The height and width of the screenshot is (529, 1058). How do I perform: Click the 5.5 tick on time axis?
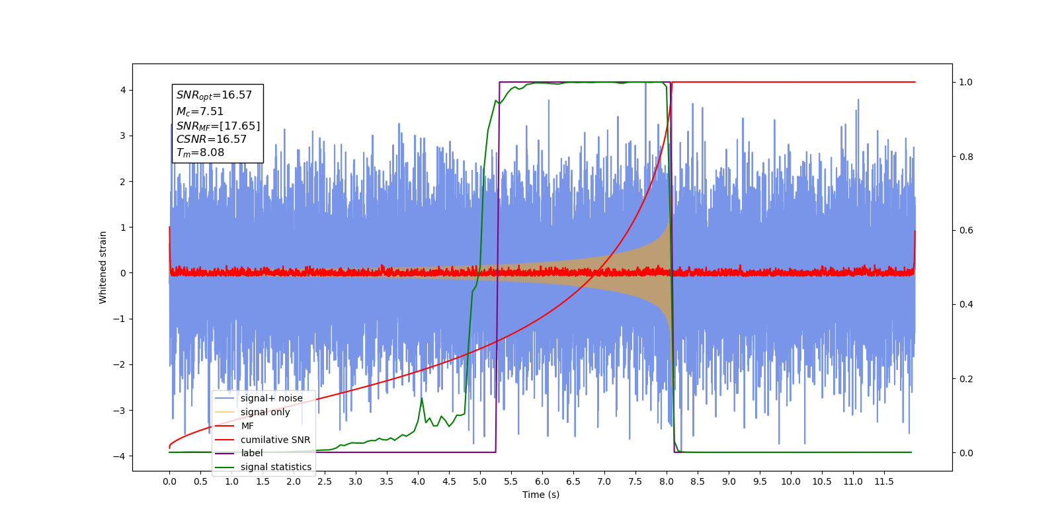tap(511, 481)
